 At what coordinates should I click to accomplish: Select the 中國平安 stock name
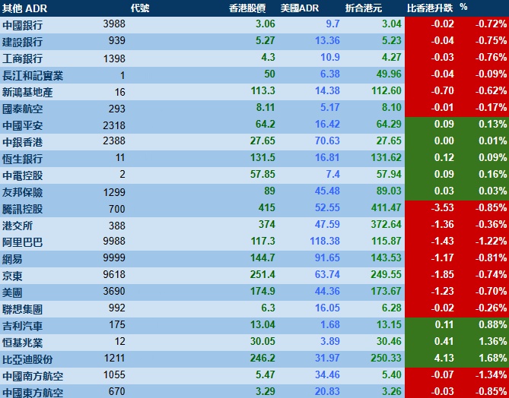click(22, 126)
